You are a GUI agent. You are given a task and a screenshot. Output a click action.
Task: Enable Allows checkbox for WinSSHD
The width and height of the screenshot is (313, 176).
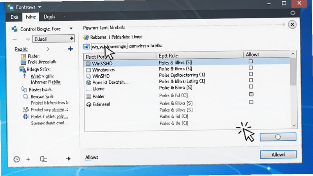pyautogui.click(x=251, y=61)
